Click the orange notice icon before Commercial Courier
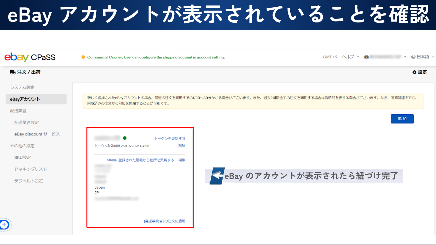Screen dimensions: 436x245 pyautogui.click(x=83, y=57)
